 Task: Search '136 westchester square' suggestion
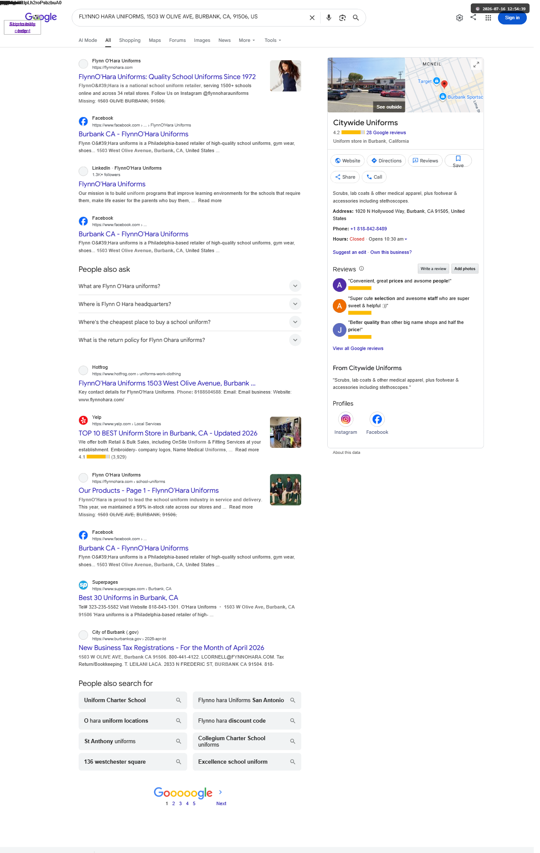click(133, 762)
